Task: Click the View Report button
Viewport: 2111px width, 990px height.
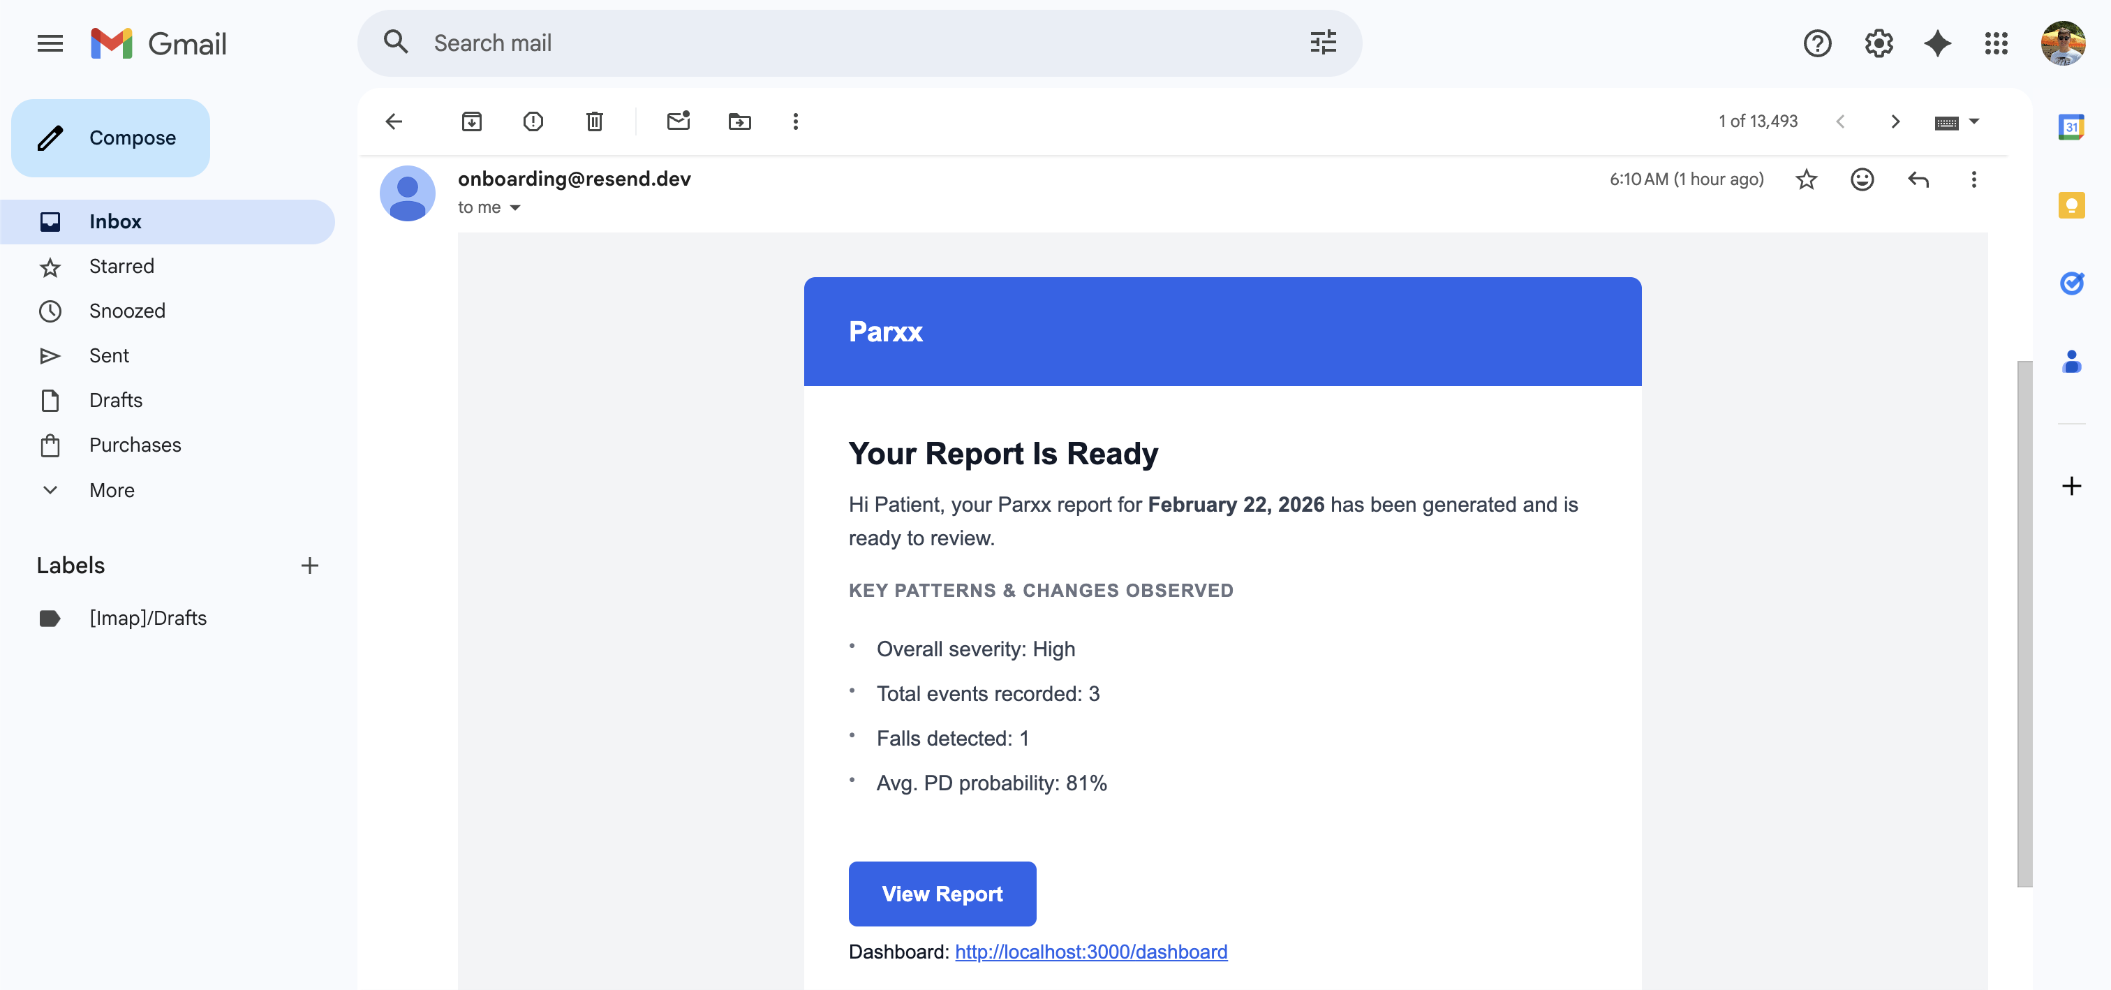Action: (x=942, y=893)
